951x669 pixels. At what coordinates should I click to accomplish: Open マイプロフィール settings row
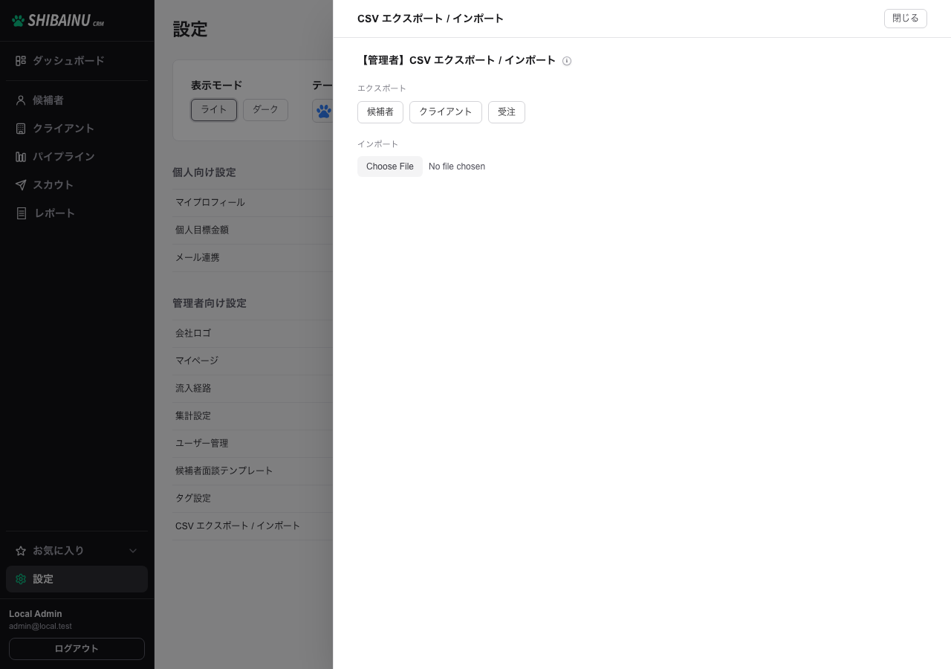point(253,202)
